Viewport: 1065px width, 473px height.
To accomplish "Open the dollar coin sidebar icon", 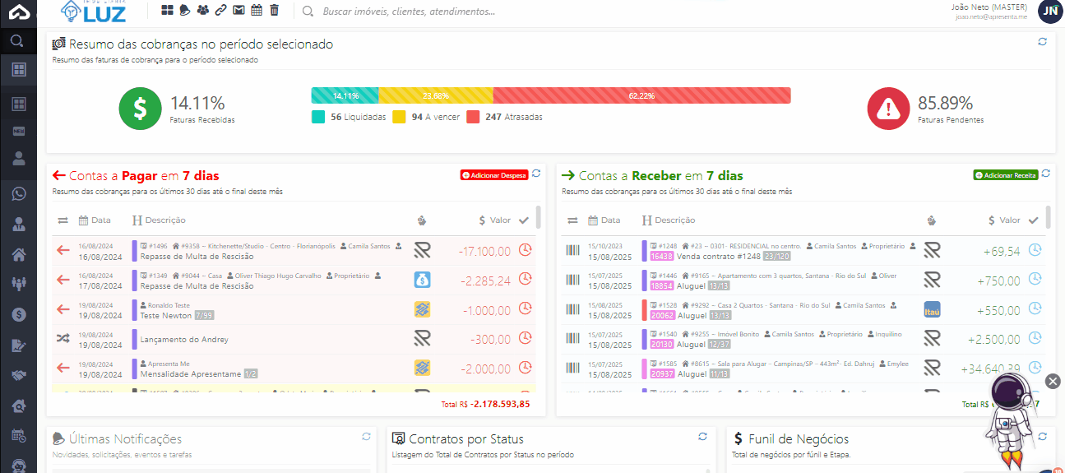I will [x=18, y=314].
